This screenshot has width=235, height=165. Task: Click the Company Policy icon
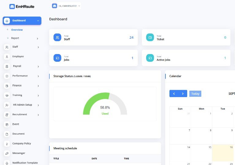pyautogui.click(x=7, y=144)
